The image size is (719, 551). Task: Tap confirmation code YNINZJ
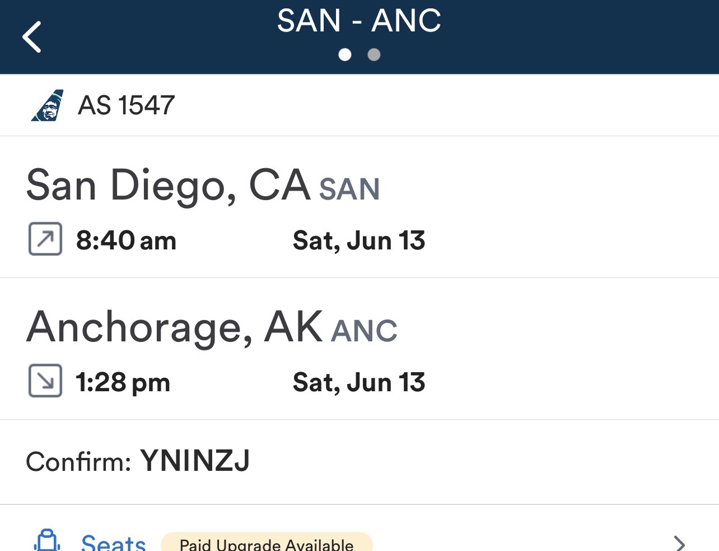coord(195,461)
